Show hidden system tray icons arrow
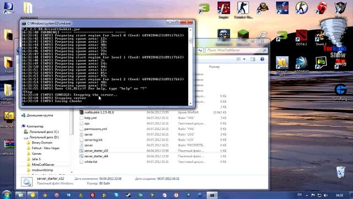This screenshot has height=199, width=353. coord(307,195)
